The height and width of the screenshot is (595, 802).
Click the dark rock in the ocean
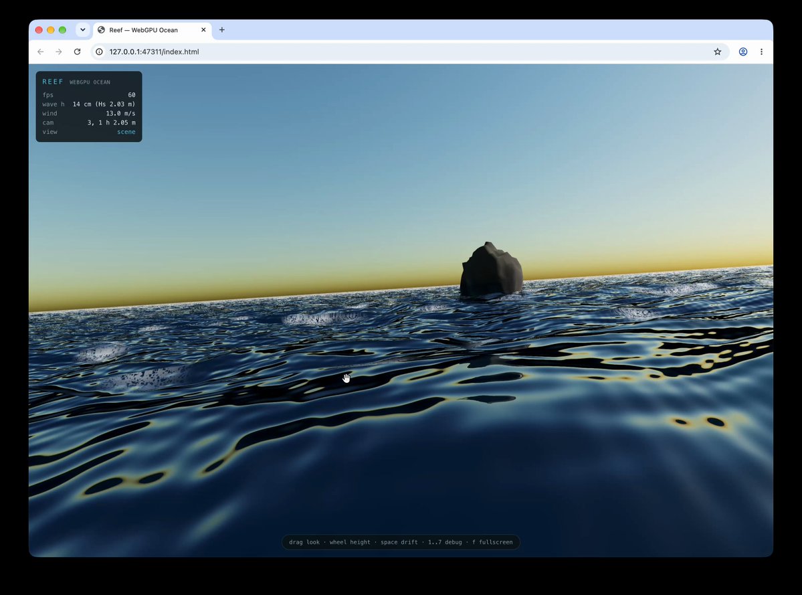(491, 270)
